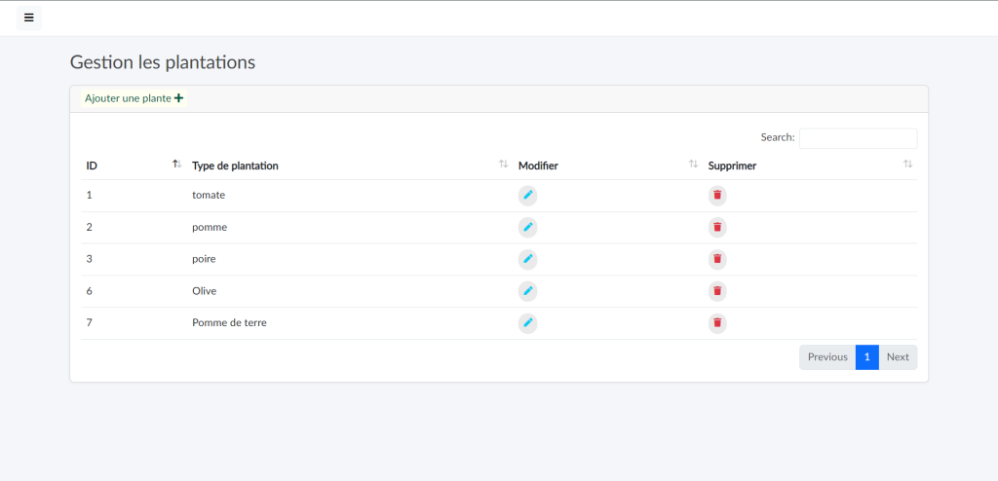Delete the Olive plantation entry

tap(717, 290)
